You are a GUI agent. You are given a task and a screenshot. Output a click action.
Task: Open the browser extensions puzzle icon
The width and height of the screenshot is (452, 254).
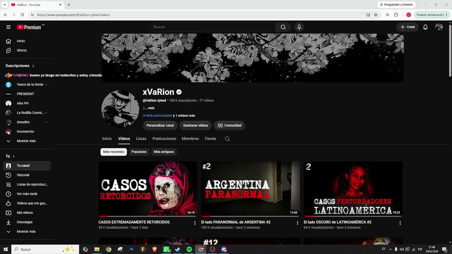tap(396, 15)
